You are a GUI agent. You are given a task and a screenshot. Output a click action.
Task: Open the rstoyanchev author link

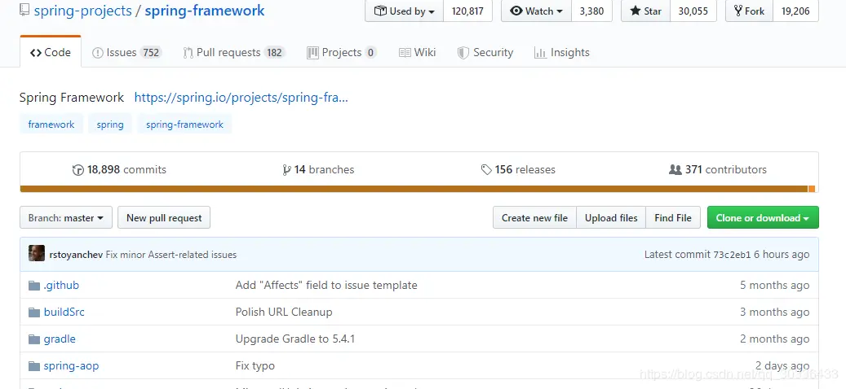click(x=76, y=255)
